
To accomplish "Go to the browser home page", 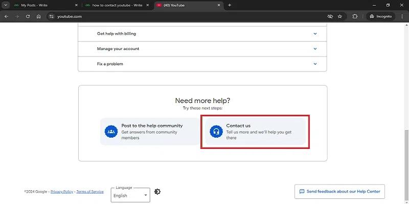I will [39, 16].
